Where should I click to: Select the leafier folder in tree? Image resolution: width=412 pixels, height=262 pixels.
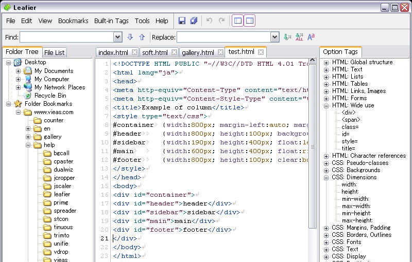(x=61, y=194)
